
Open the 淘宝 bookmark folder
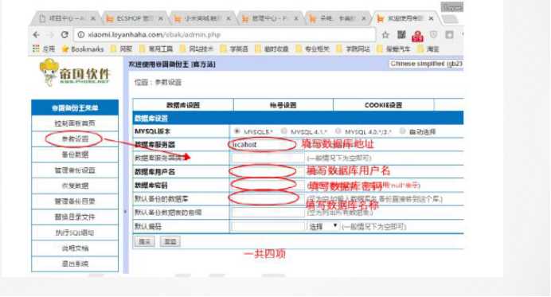428,49
